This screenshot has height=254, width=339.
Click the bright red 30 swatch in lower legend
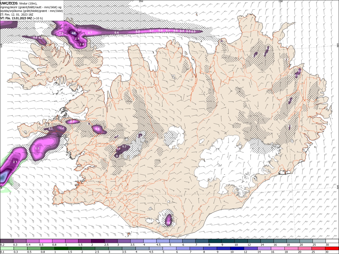[332, 248]
